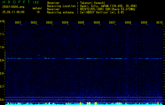Click time marker 0604

coord(65,23)
